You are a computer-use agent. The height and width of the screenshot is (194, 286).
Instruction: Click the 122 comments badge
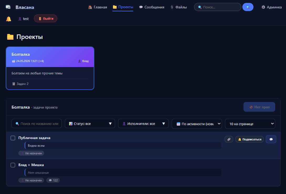click(x=53, y=180)
